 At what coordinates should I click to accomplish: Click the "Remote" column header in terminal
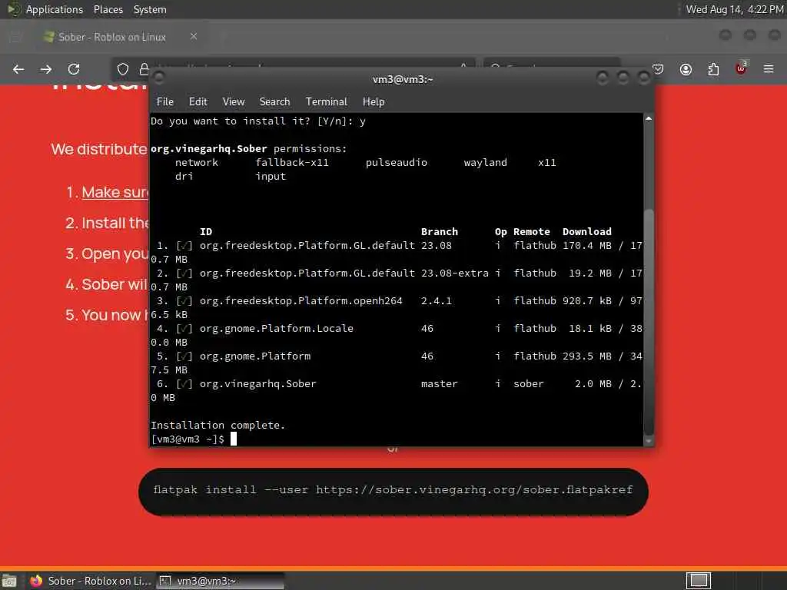tap(531, 232)
